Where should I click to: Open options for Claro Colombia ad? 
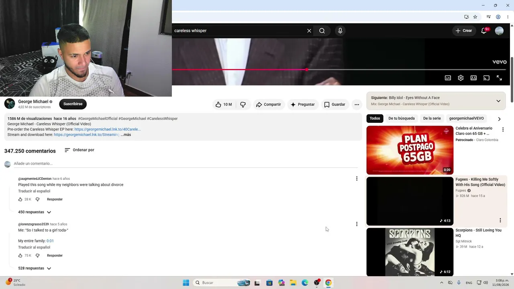click(x=503, y=130)
